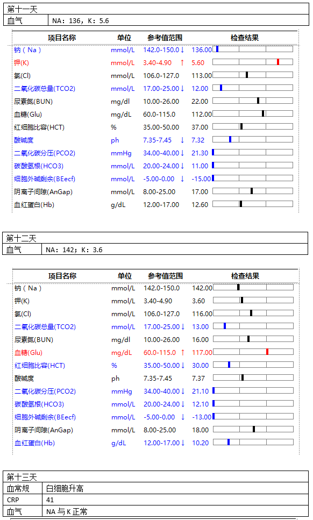This screenshot has width=313, height=520.
Task: Select the text NA 与 K 正常
Action: pos(67,511)
